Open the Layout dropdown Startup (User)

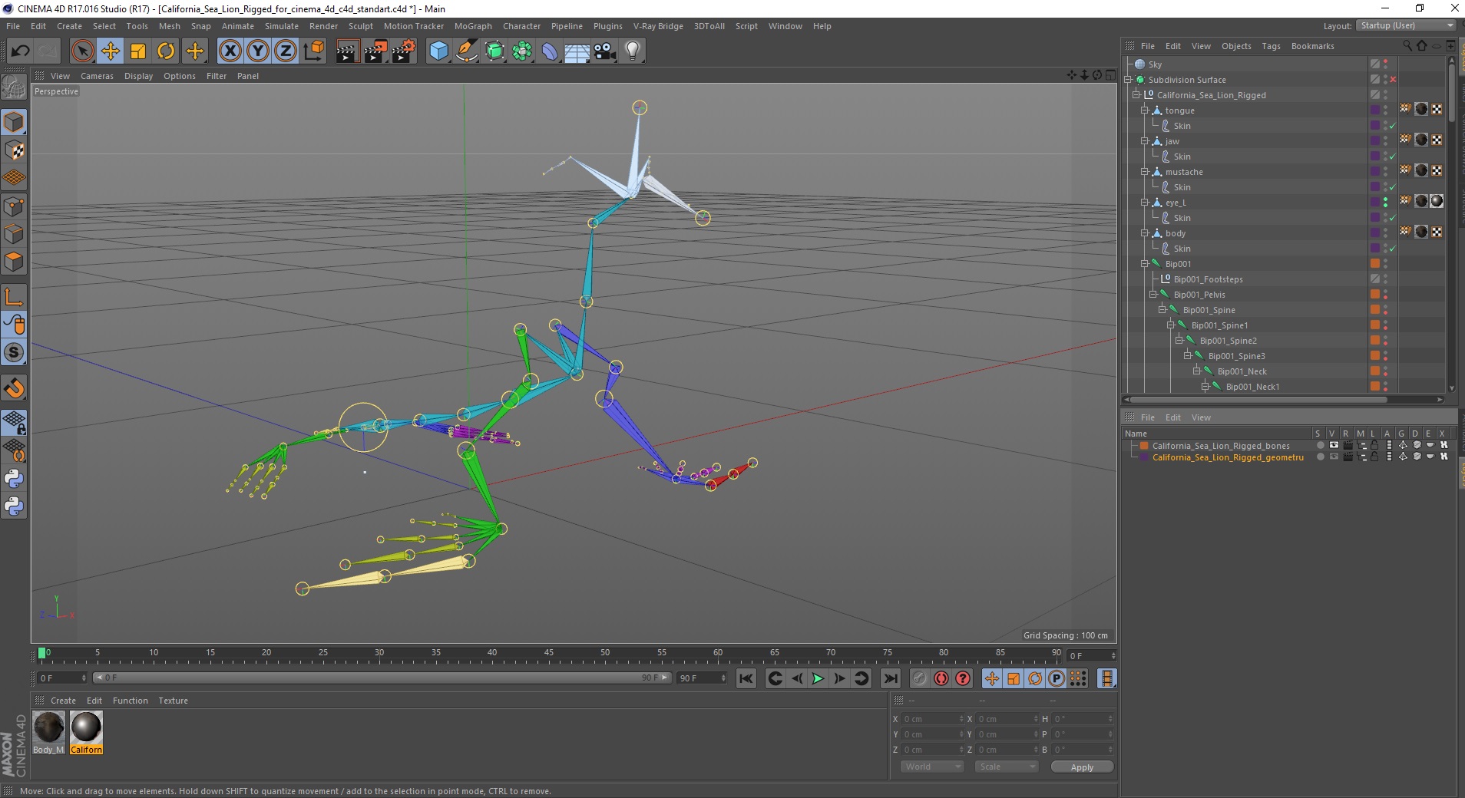(x=1406, y=25)
